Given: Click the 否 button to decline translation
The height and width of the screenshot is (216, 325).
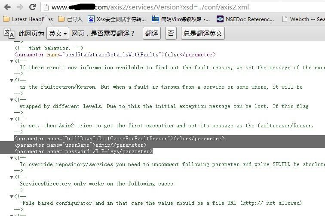Looking at the screenshot, I should click(171, 33).
